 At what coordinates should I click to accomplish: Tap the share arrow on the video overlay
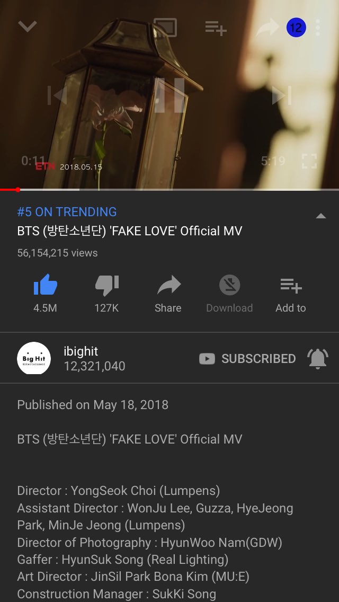[267, 28]
